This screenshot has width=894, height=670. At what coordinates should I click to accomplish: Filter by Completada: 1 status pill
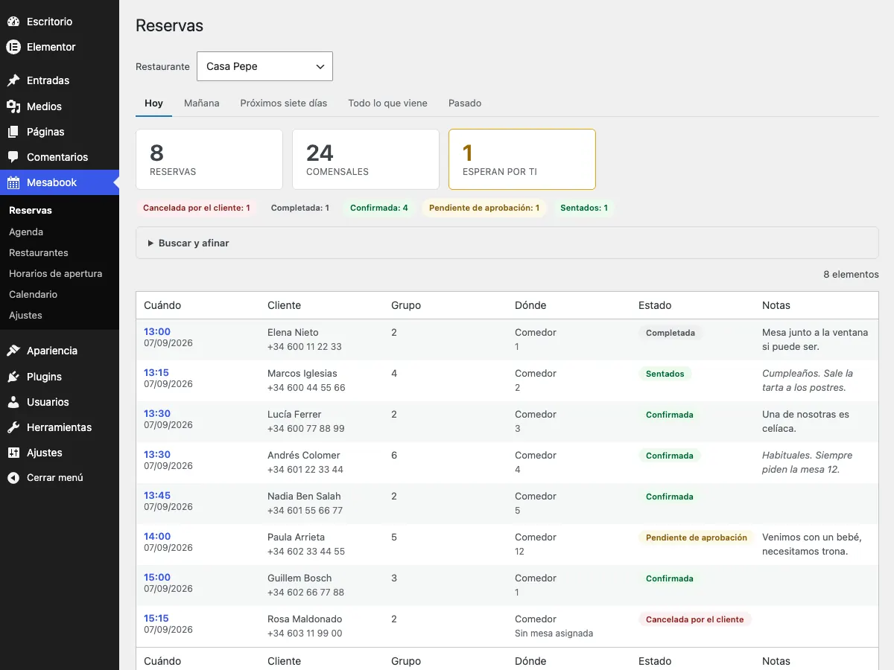click(300, 208)
